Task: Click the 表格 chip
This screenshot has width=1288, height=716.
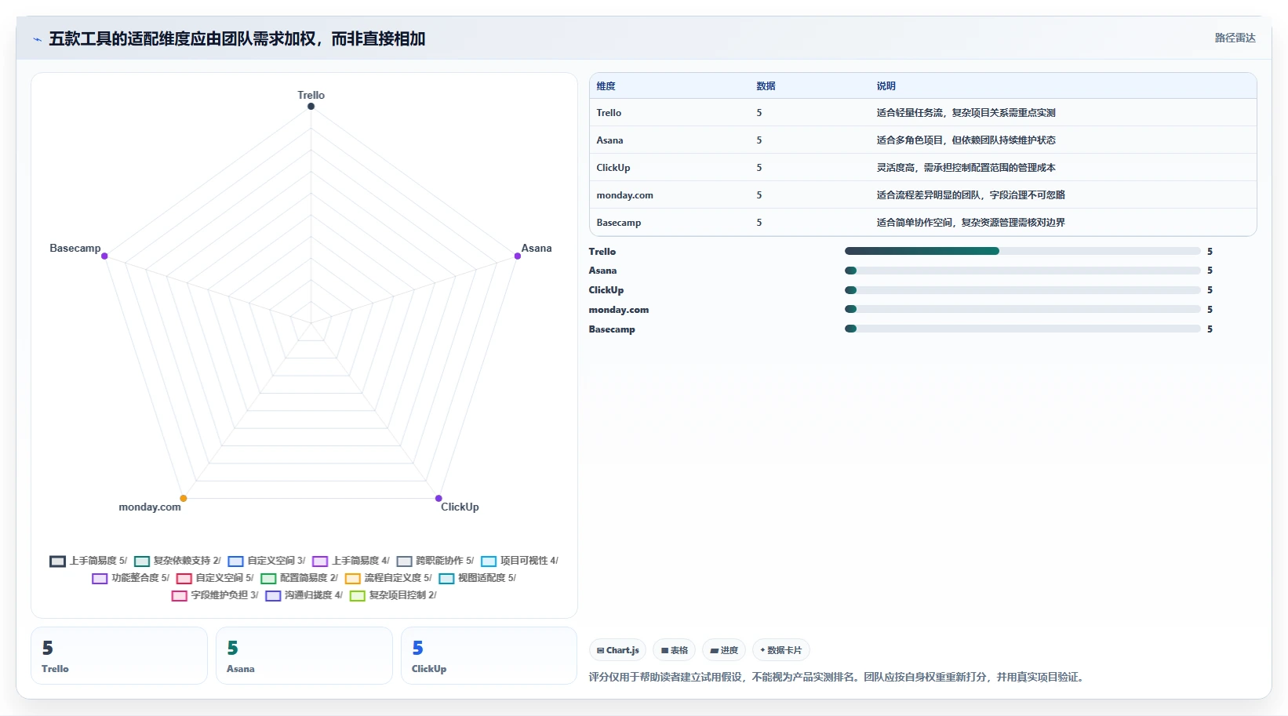Action: pyautogui.click(x=675, y=650)
